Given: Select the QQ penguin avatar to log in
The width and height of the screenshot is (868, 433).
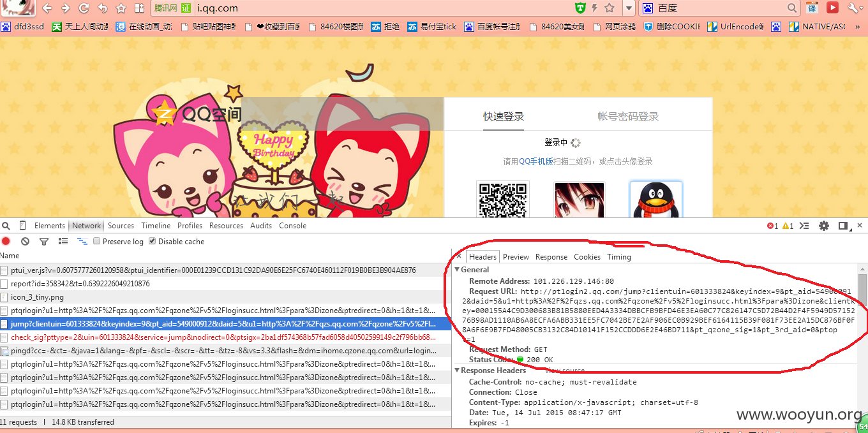Looking at the screenshot, I should (x=656, y=200).
